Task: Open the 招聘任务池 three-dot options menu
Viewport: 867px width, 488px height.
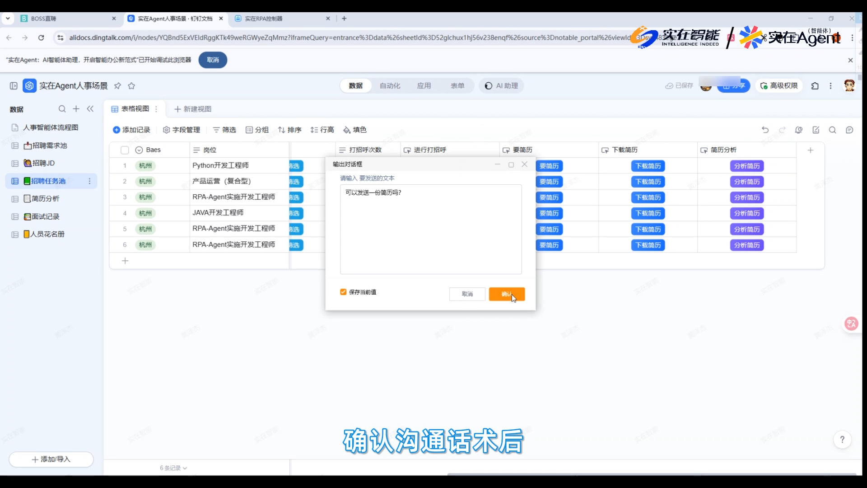Action: (x=89, y=181)
